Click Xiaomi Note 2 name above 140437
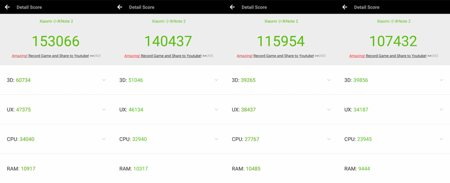 169,21
